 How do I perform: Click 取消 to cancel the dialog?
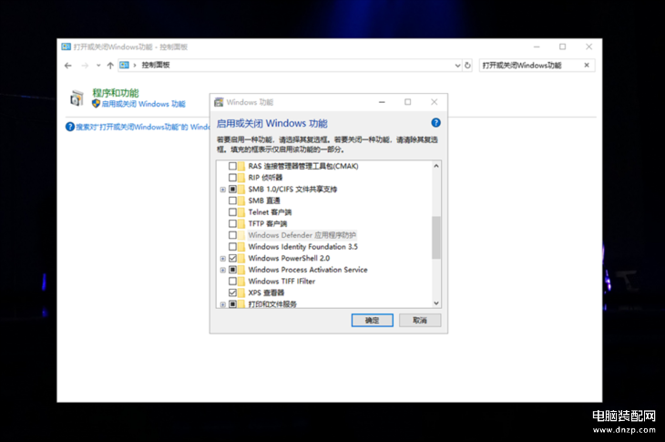click(420, 320)
